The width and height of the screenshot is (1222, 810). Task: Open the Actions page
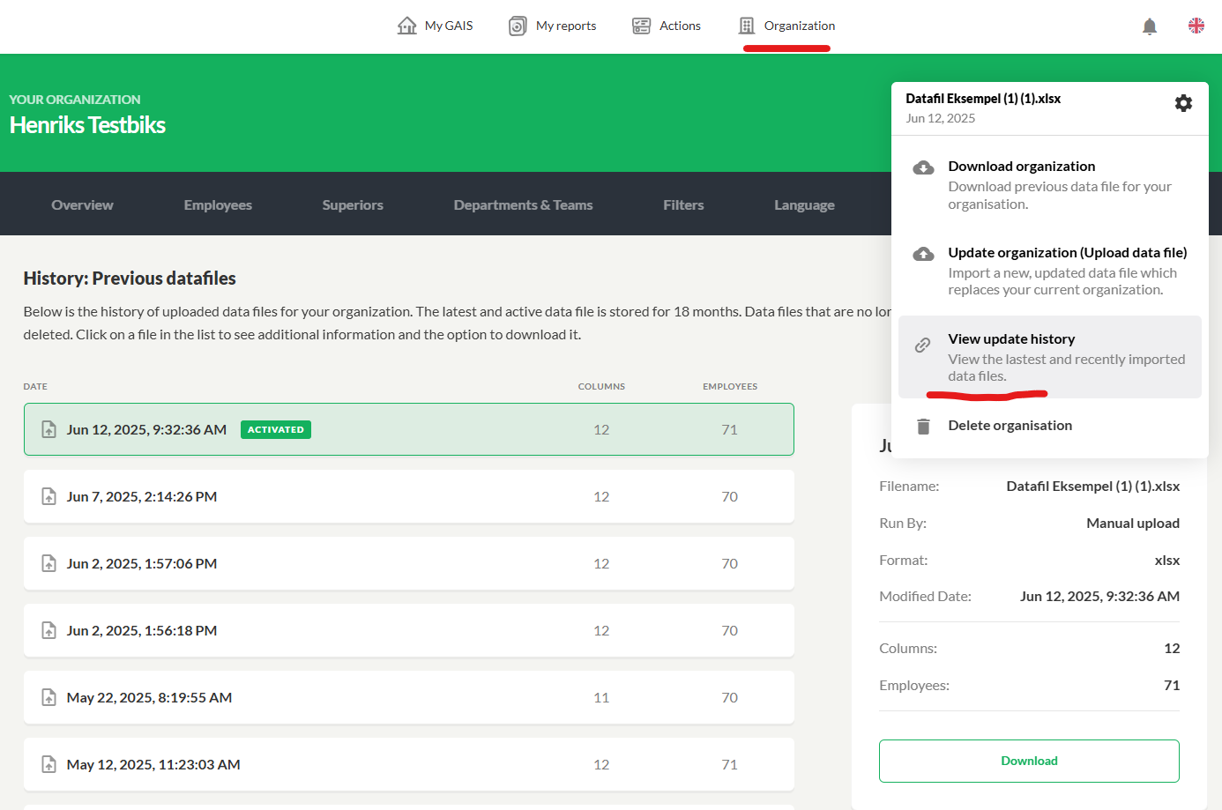click(x=667, y=26)
